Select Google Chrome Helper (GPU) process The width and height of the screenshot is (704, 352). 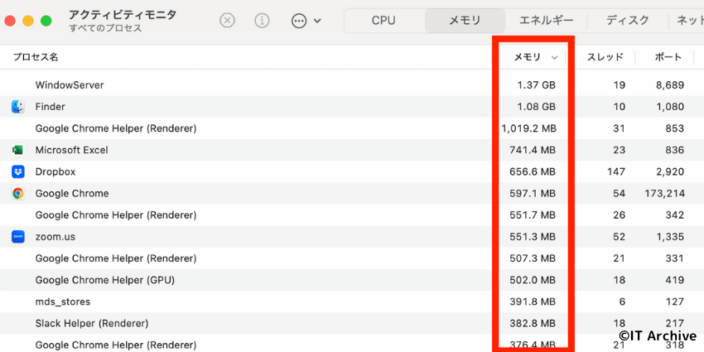[105, 280]
